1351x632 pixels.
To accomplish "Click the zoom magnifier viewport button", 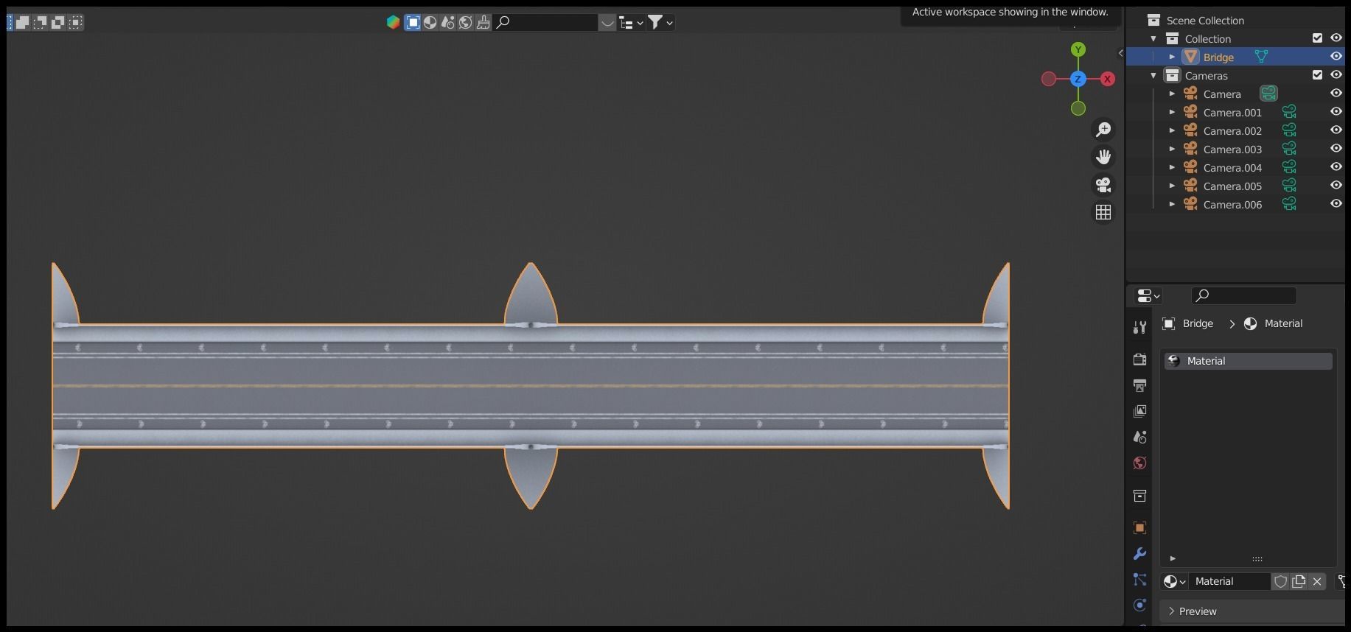I will pos(1103,130).
